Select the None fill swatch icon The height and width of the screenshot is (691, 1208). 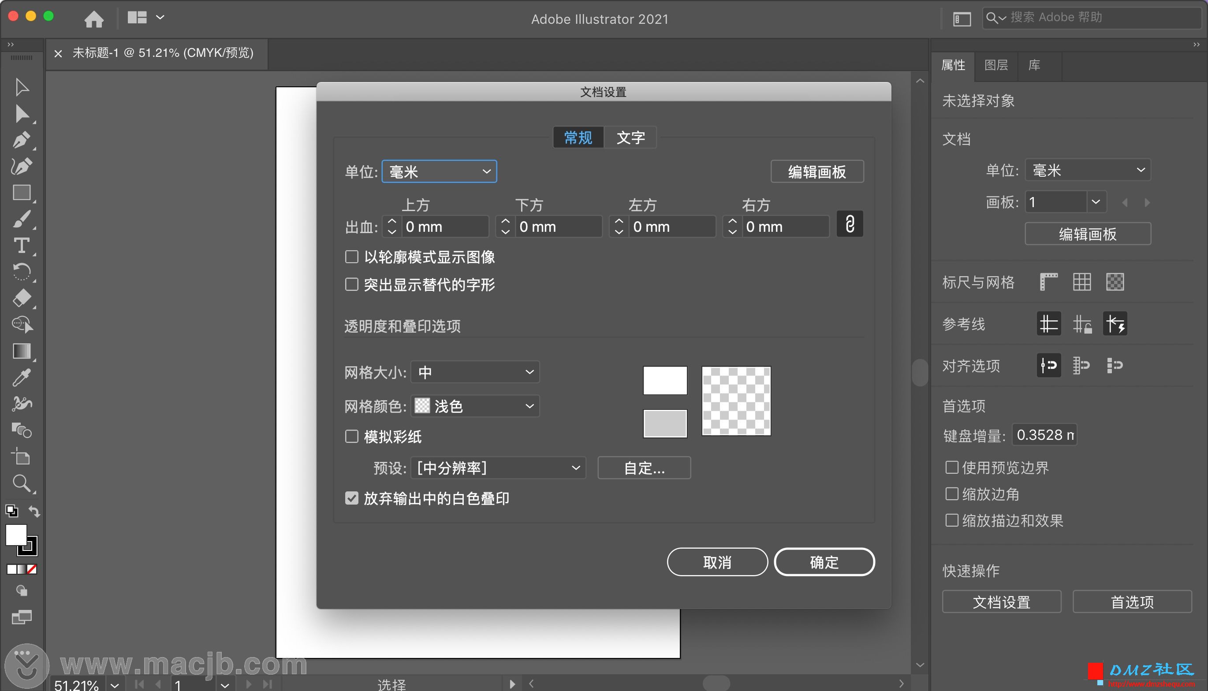pyautogui.click(x=32, y=569)
